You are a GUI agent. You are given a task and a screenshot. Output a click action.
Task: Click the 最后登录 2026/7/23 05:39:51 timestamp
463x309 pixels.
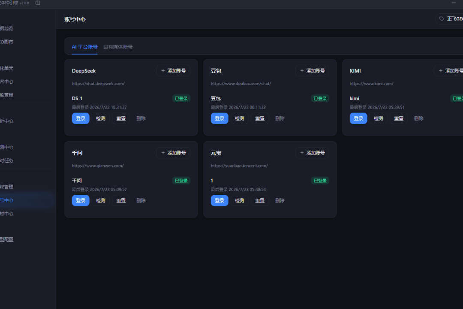(x=377, y=107)
